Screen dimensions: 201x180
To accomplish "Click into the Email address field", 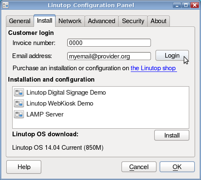I will click(109, 56).
